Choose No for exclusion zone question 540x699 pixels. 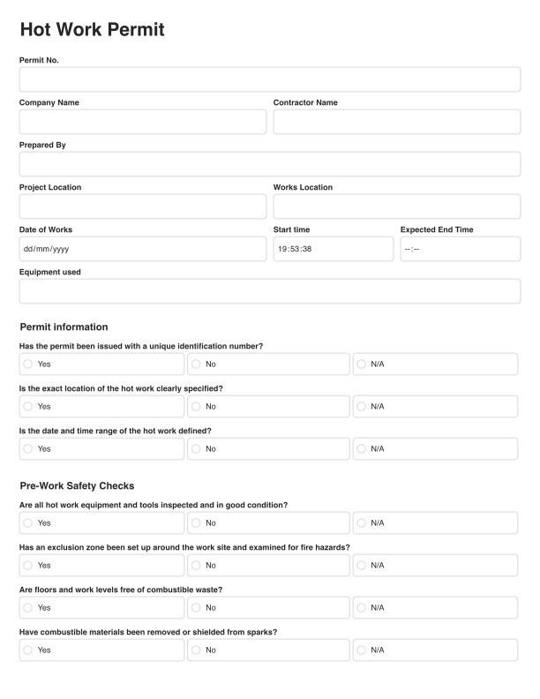[196, 565]
